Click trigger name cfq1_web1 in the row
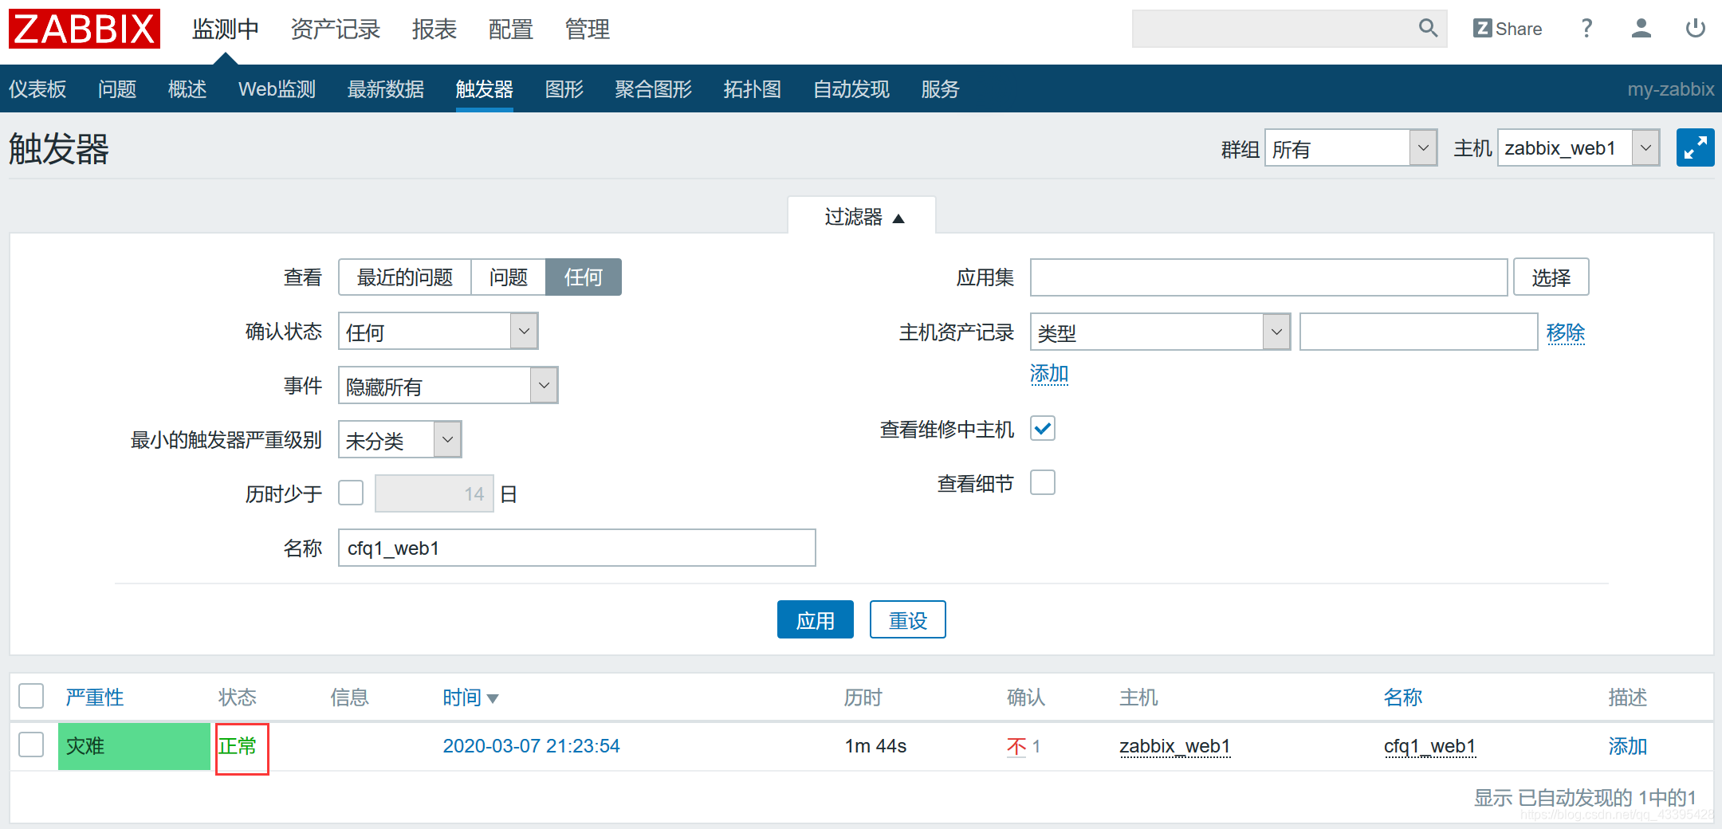 coord(1430,746)
